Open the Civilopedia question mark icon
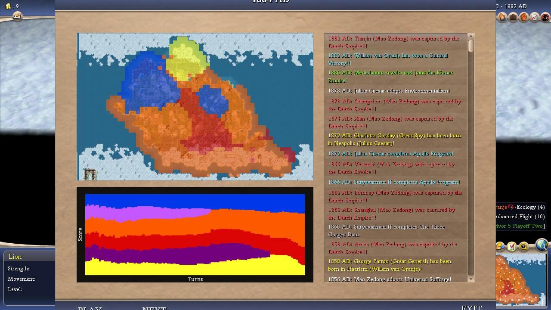The width and height of the screenshot is (551, 310). [523, 246]
